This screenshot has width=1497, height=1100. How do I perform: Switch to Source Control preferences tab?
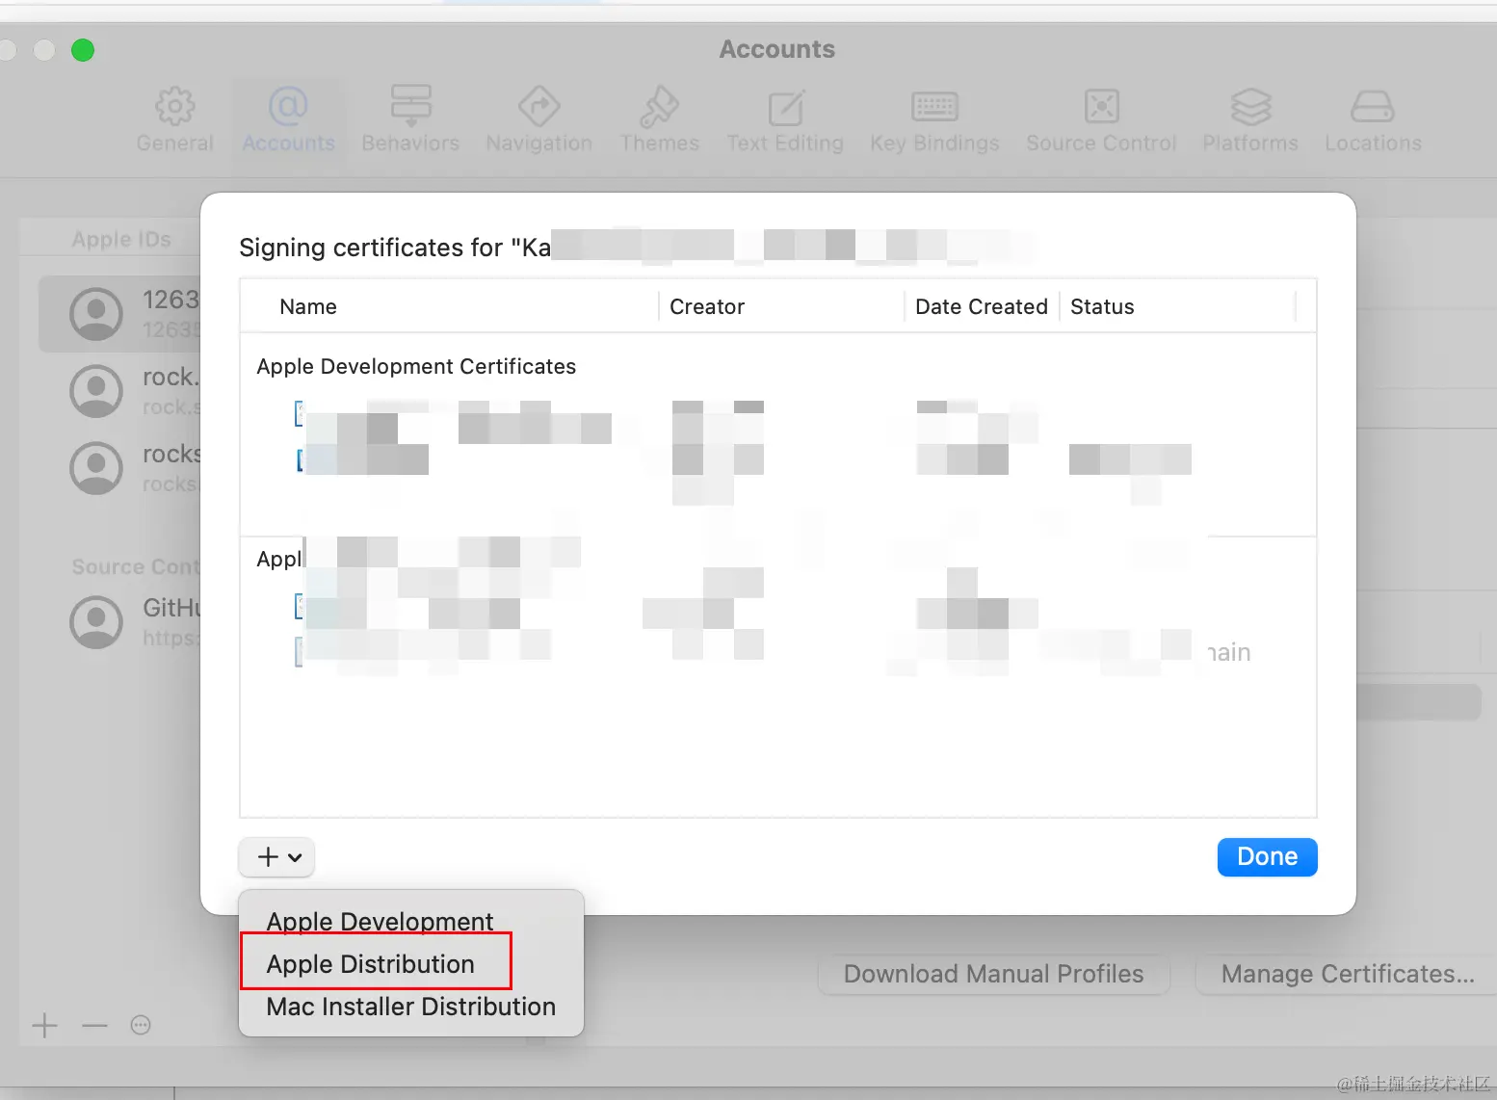coord(1101,120)
